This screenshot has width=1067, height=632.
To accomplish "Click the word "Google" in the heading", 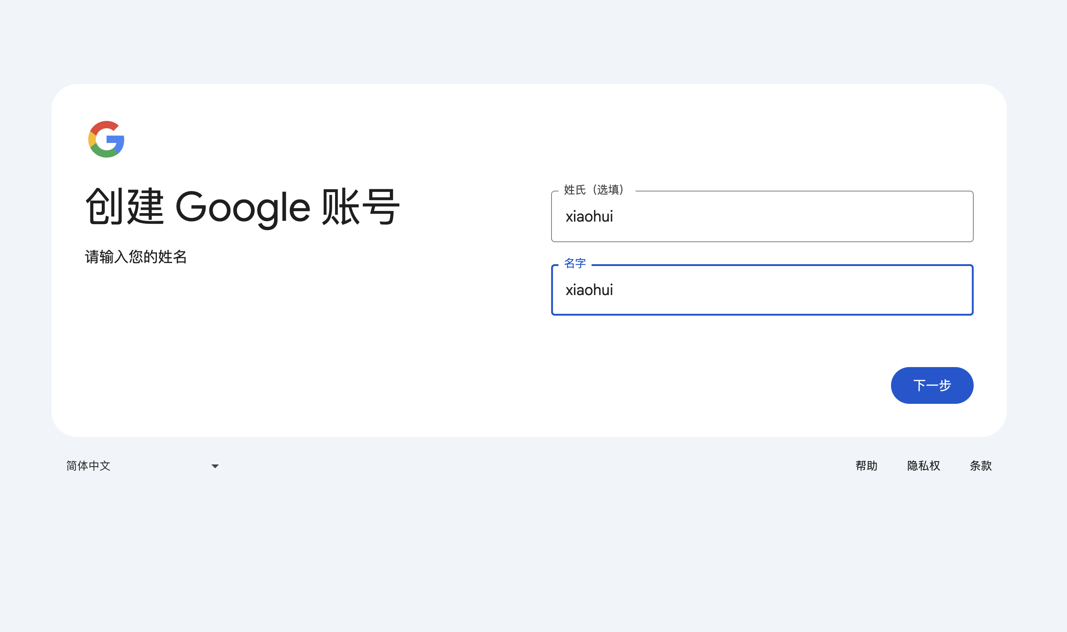I will pyautogui.click(x=243, y=208).
